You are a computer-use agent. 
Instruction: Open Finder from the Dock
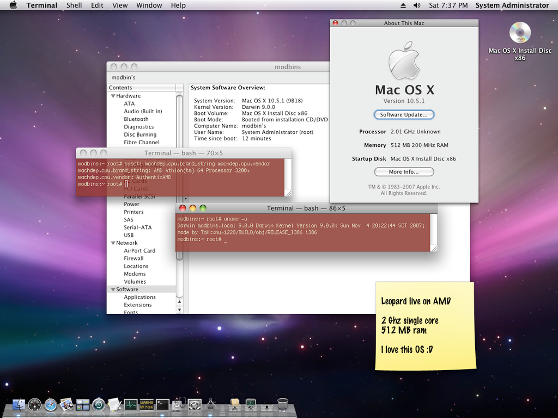(19, 405)
